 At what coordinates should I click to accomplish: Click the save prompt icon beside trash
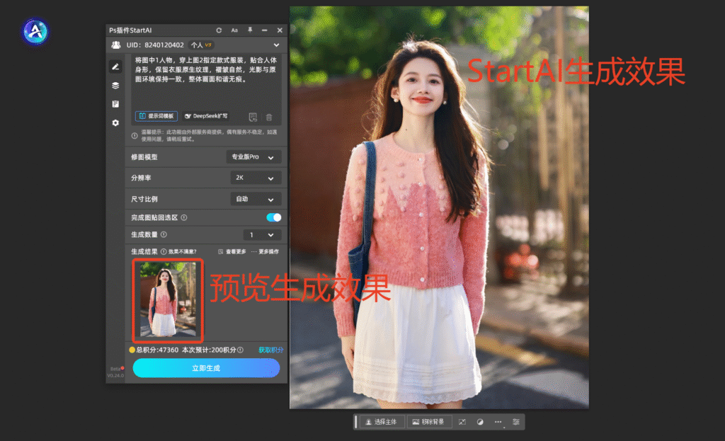(253, 117)
